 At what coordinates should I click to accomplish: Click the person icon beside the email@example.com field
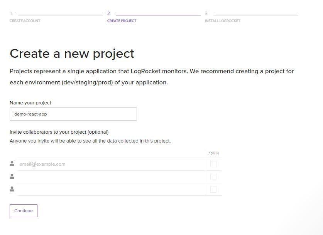pos(12,164)
